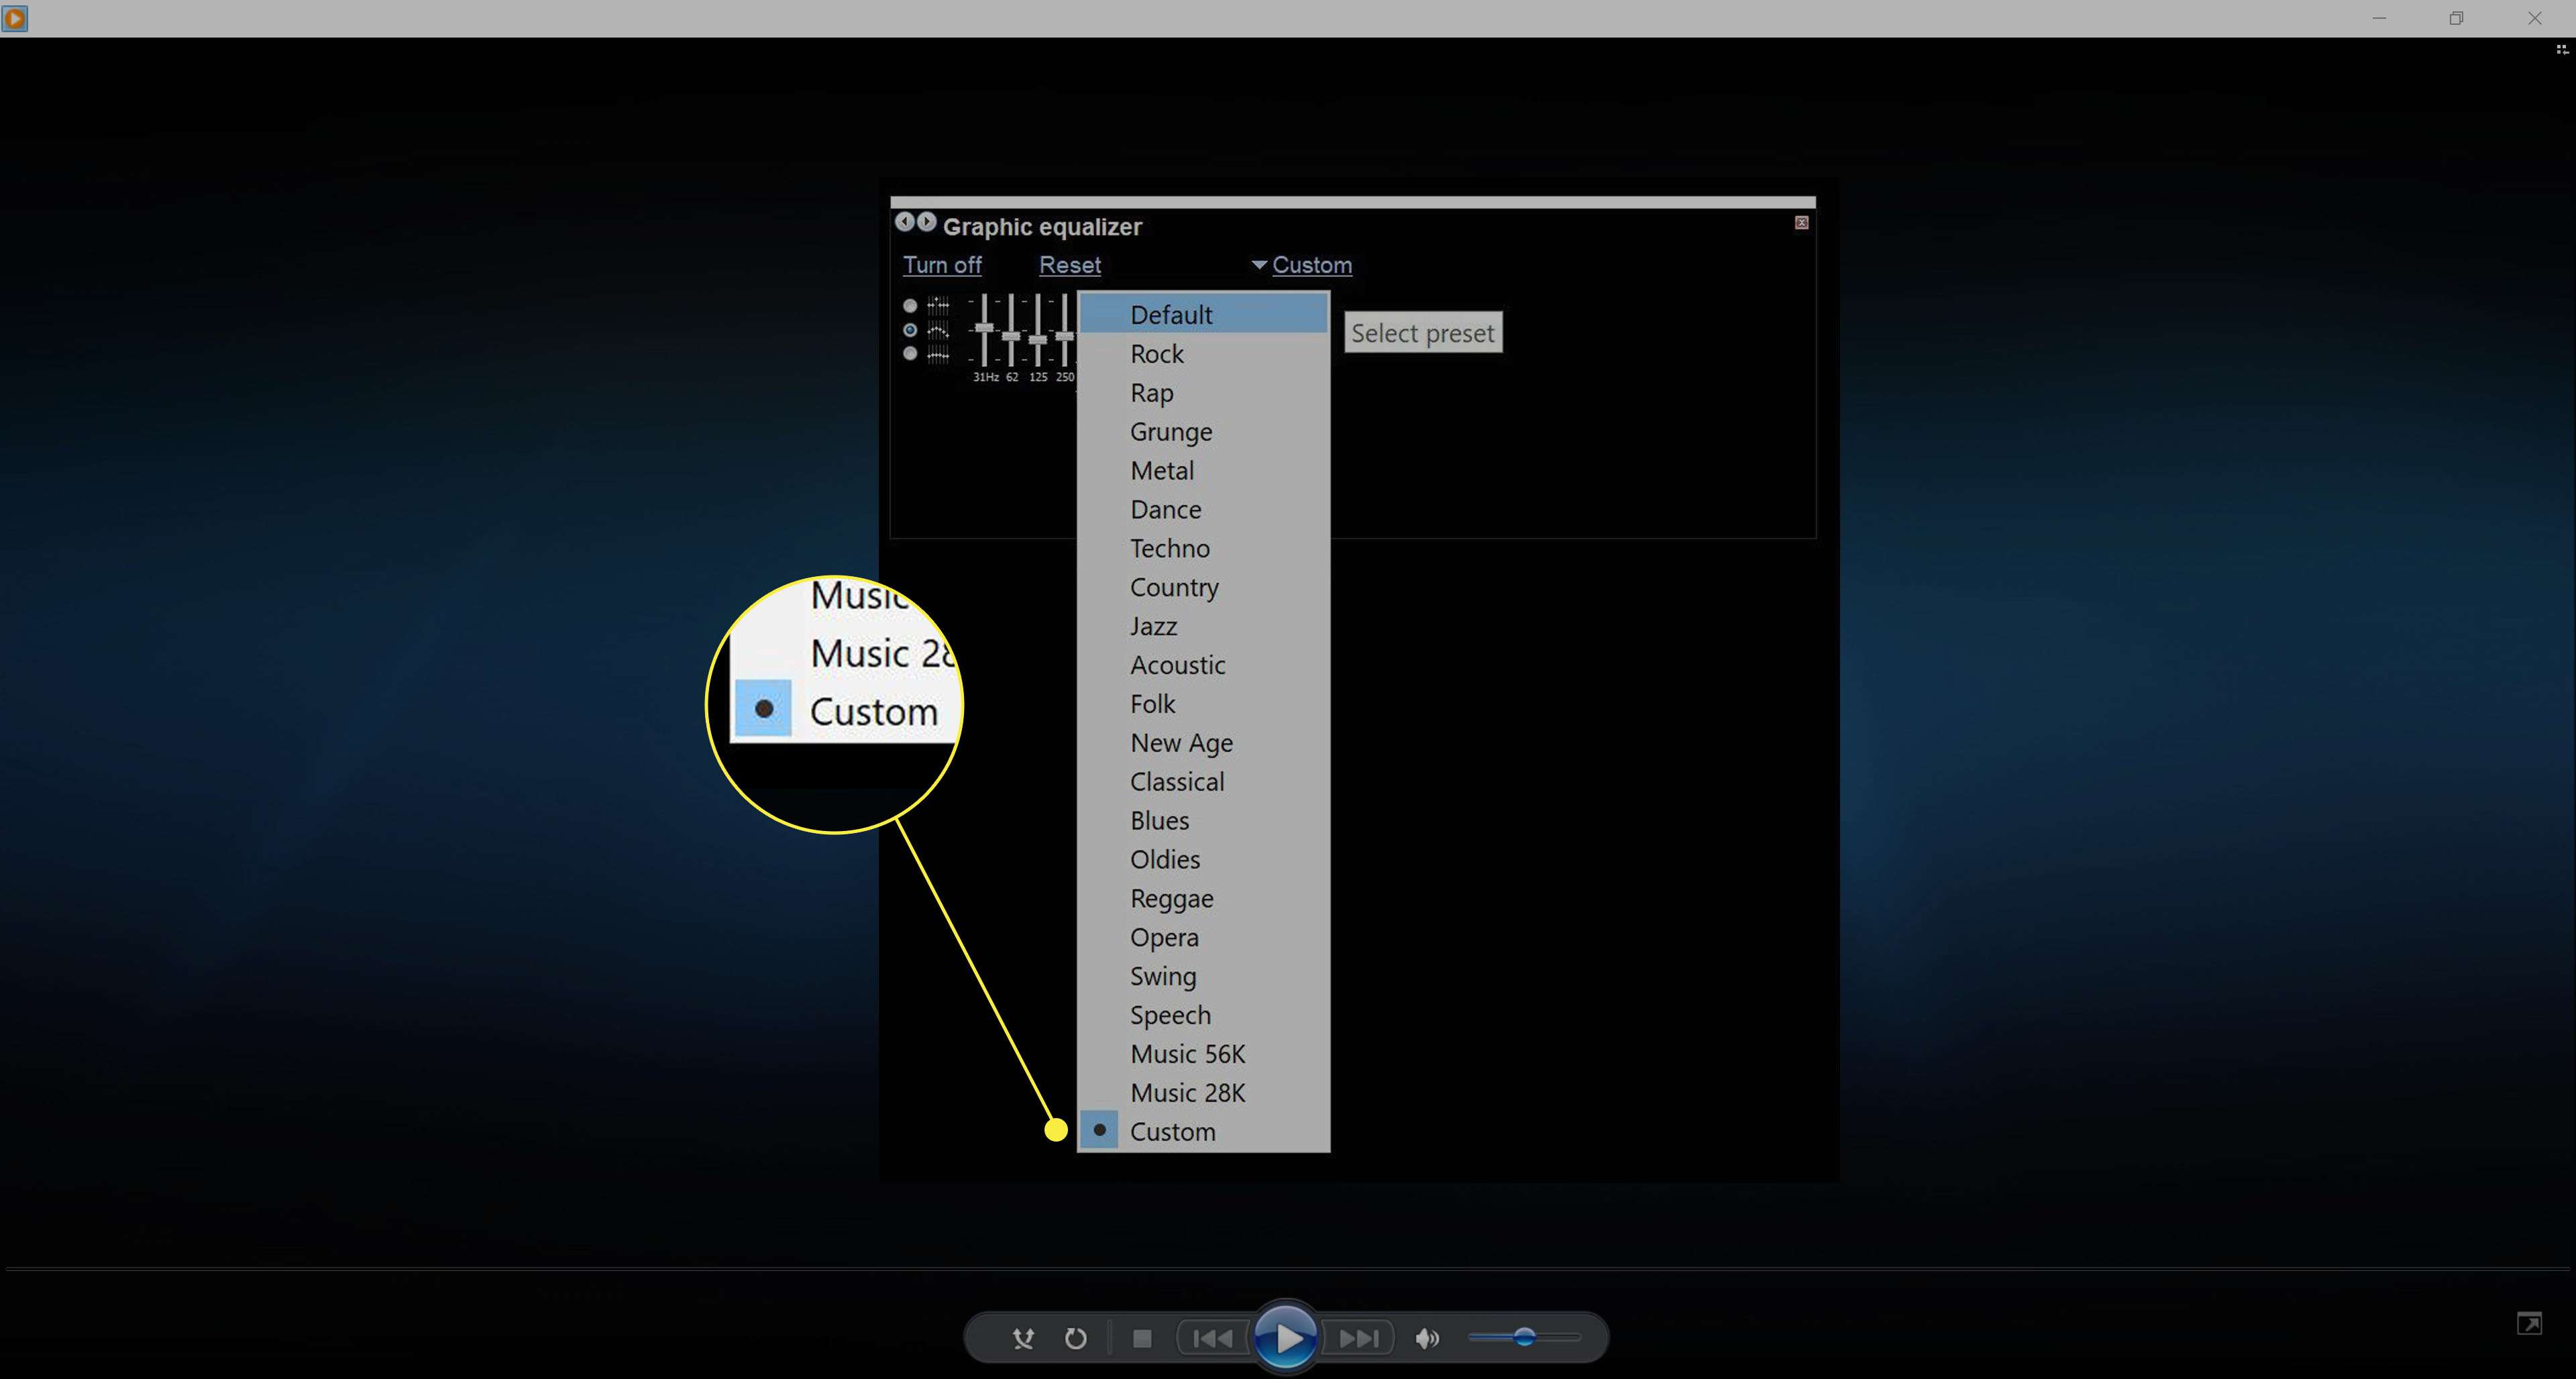The height and width of the screenshot is (1379, 2576).
Task: Click the next track icon
Action: tap(1360, 1338)
